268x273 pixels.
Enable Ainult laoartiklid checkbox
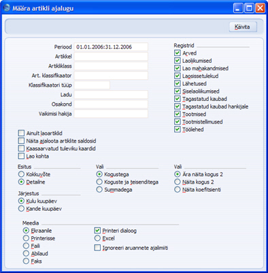(x=21, y=133)
